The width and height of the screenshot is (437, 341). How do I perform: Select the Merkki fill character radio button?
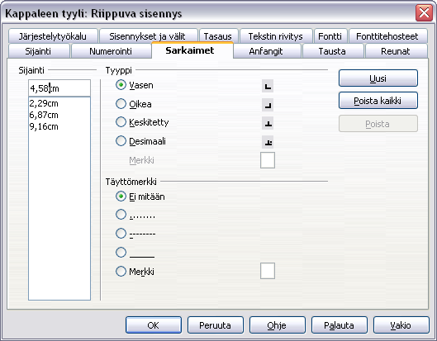coord(121,272)
